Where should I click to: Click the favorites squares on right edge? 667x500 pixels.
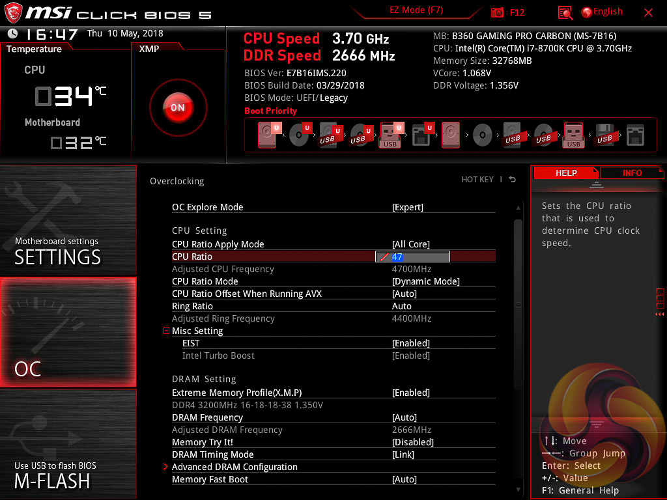(x=660, y=298)
